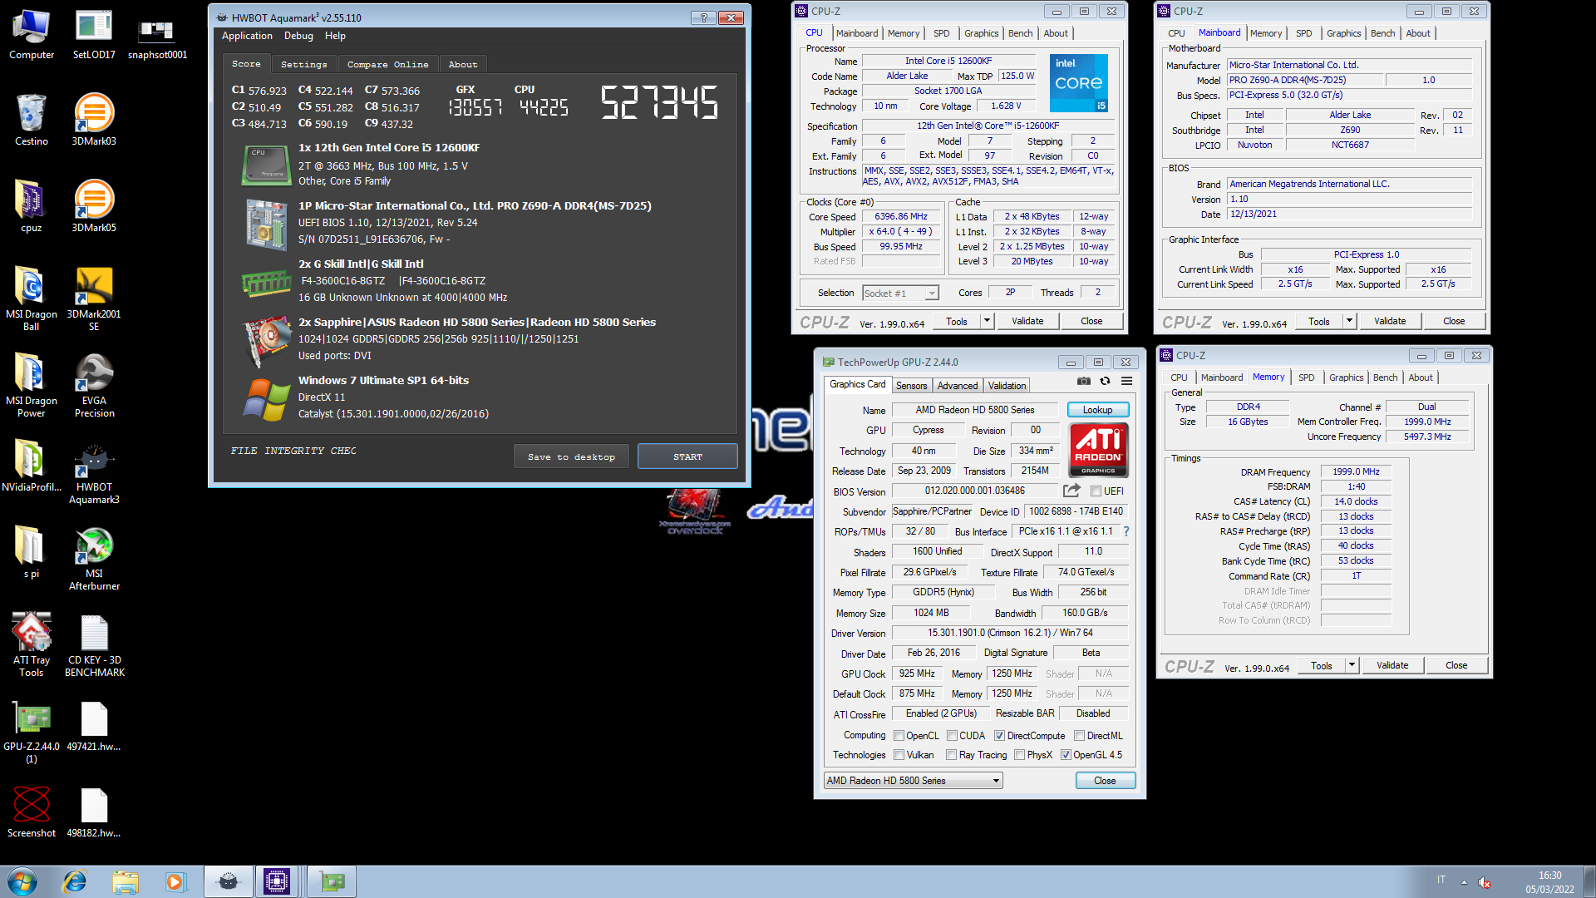This screenshot has height=898, width=1596.
Task: Open the Advanced tab in GPU-Z
Action: click(x=958, y=386)
